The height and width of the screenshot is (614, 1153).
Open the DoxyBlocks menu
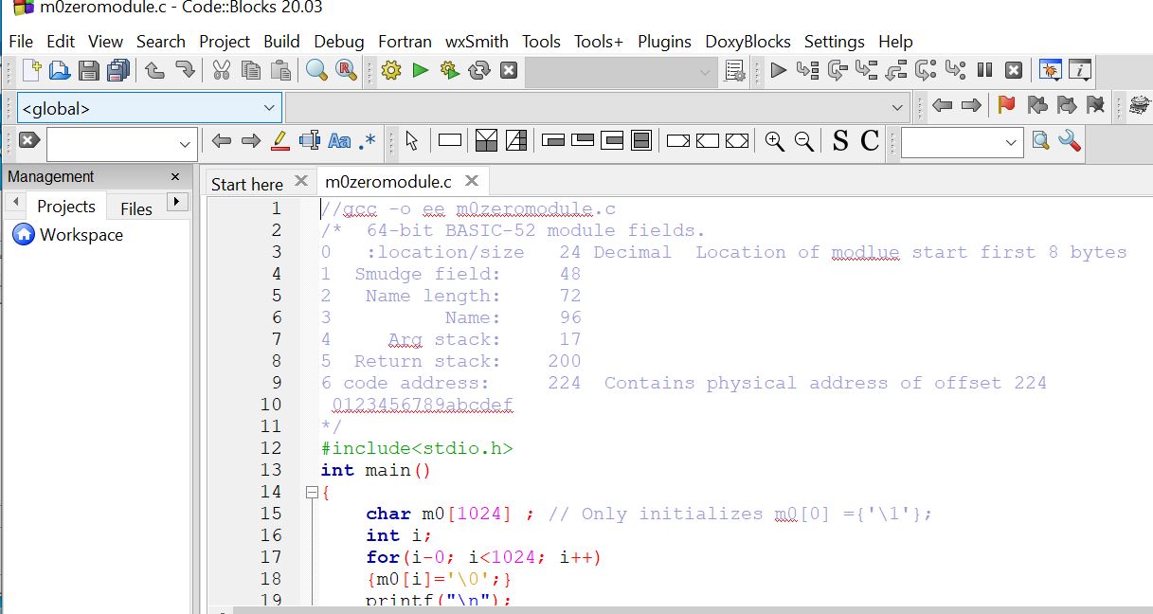[748, 42]
